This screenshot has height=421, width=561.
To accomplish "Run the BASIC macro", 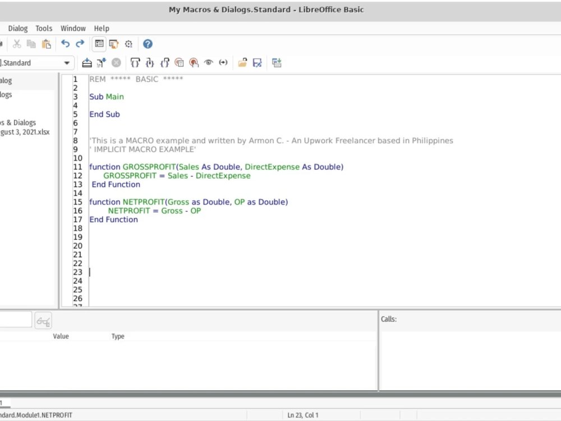I will coord(102,63).
